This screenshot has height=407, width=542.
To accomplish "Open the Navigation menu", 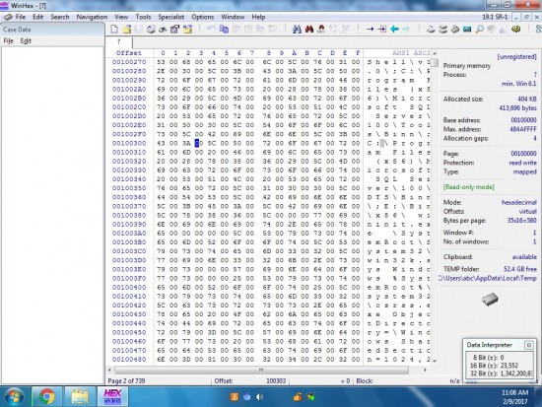I will point(92,17).
